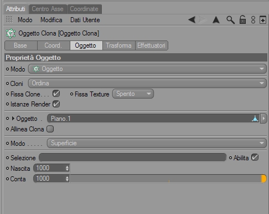Click the animation dot beside first Modo
This screenshot has height=214, width=269.
(x=7, y=69)
